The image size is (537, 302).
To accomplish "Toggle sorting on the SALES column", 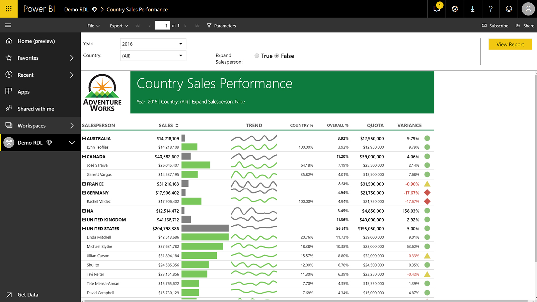I will point(177,125).
